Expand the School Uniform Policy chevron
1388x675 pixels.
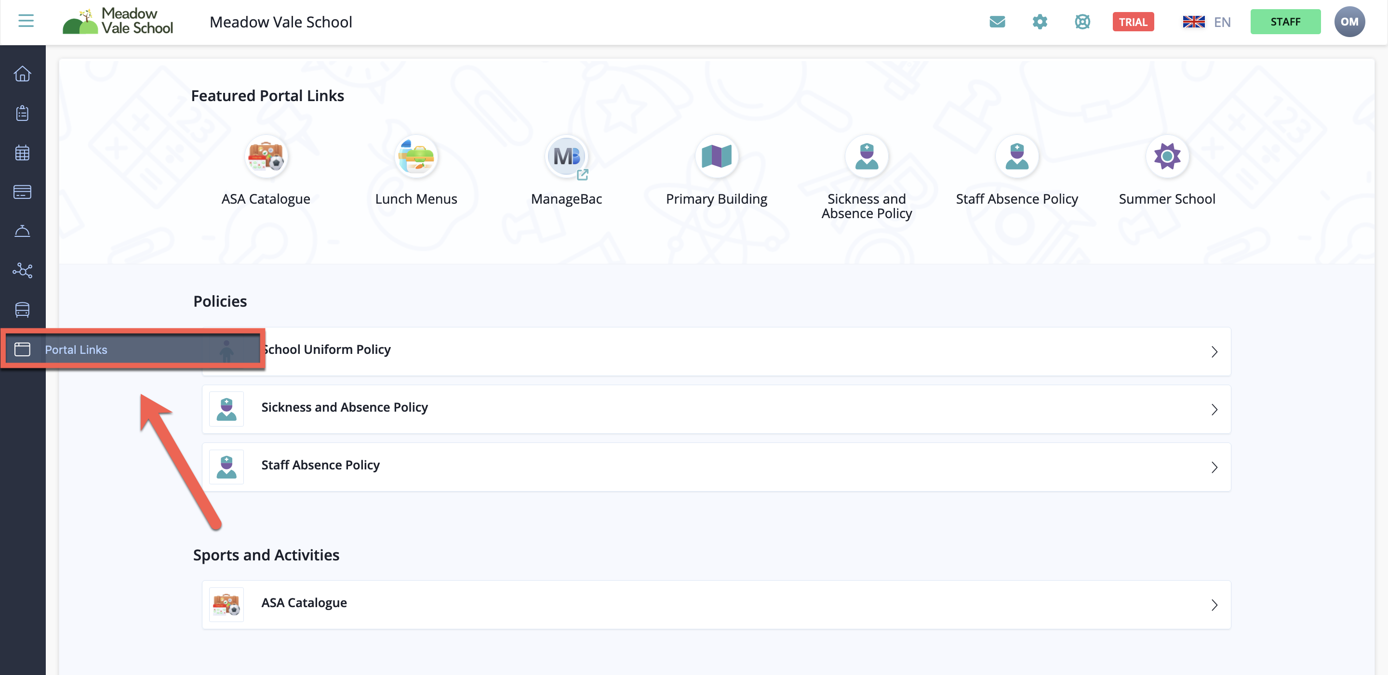(1214, 351)
